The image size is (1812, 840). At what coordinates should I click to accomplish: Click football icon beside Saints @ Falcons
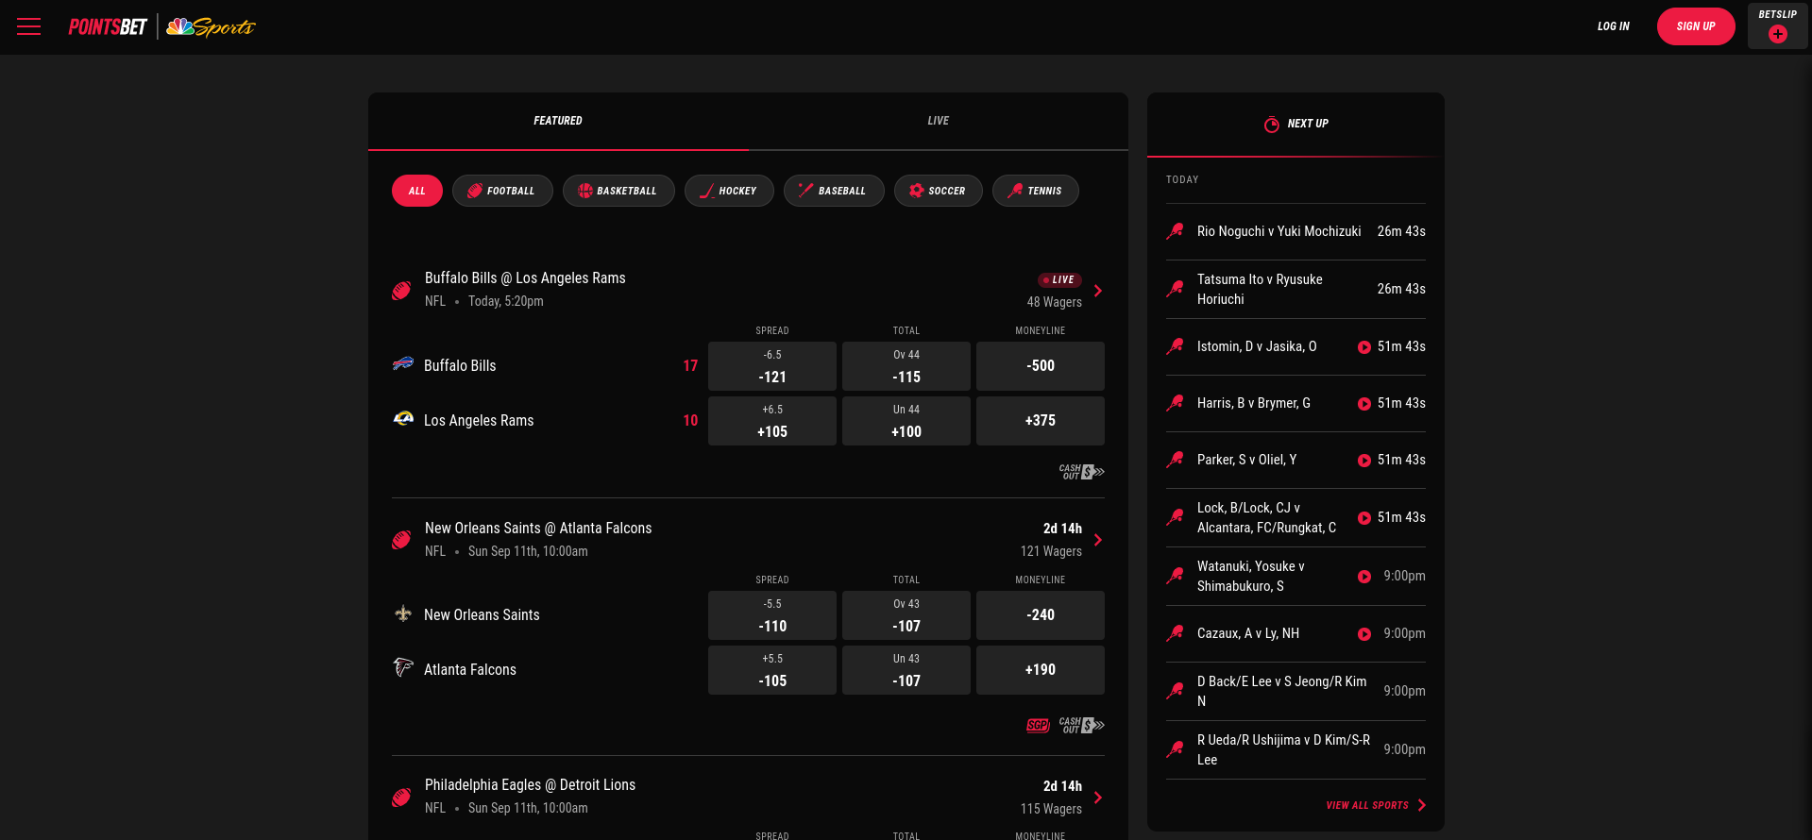coord(401,540)
